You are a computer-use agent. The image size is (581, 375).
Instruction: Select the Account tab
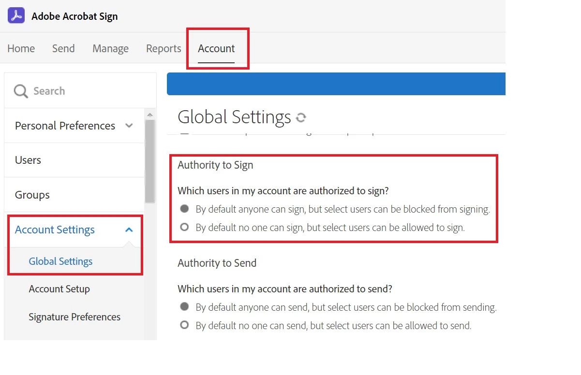tap(216, 48)
